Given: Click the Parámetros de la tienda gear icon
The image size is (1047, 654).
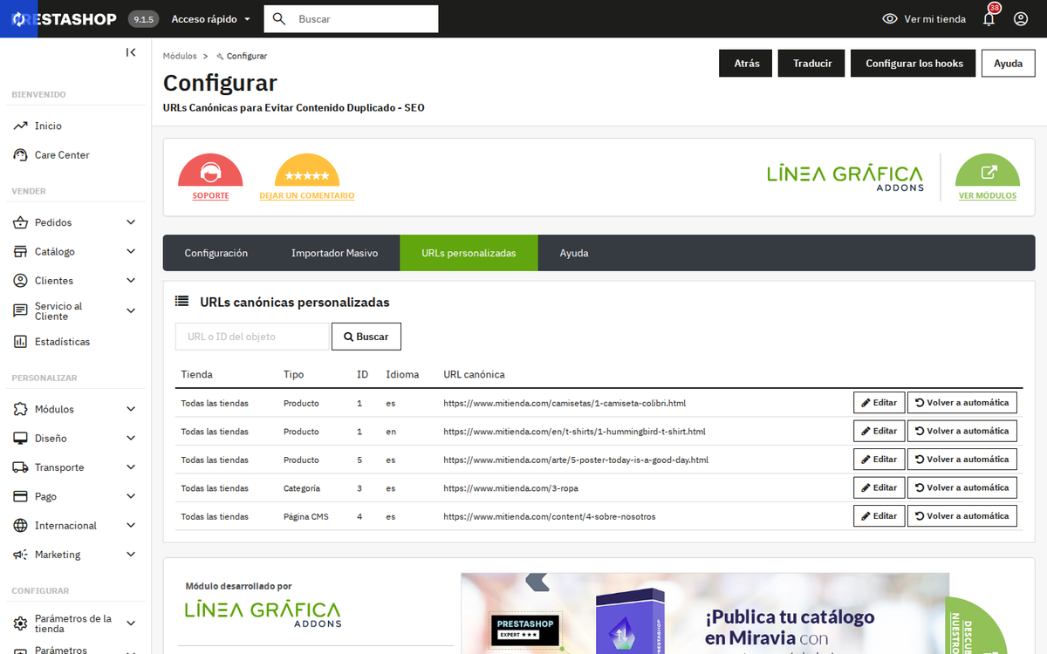Looking at the screenshot, I should [x=20, y=623].
